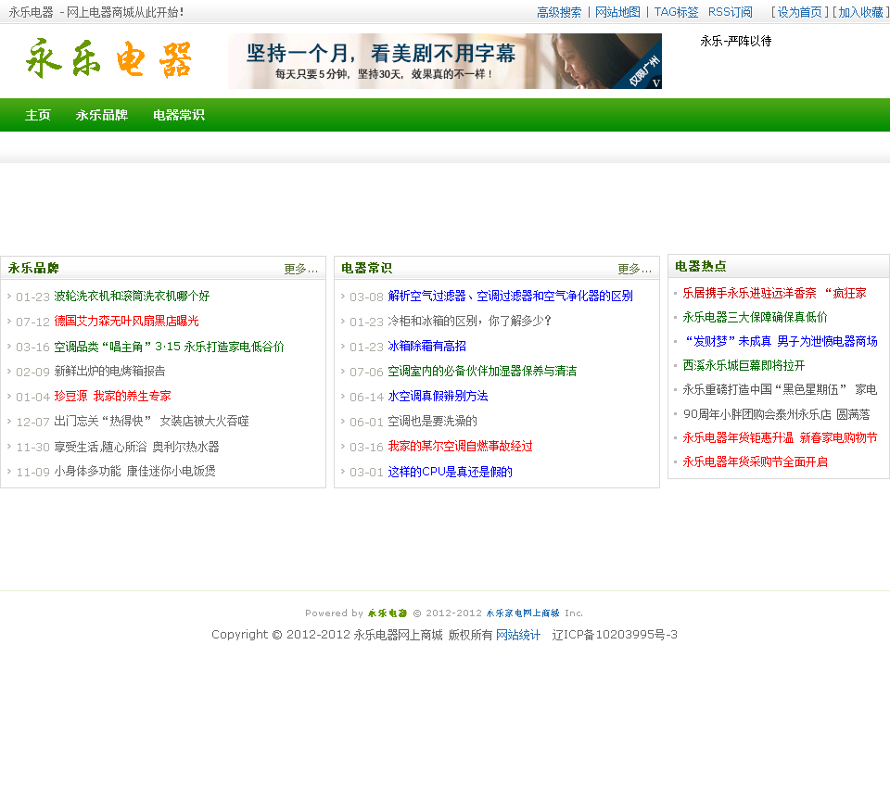Open 高级搜索 in the top bar
Screen dimensions: 890x809
pos(558,12)
